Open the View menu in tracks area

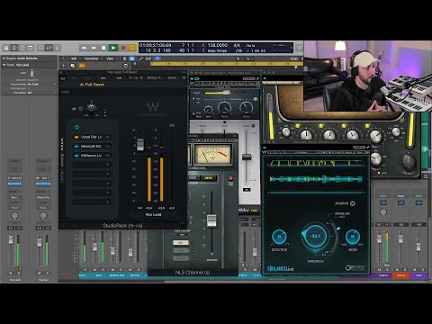(111, 58)
